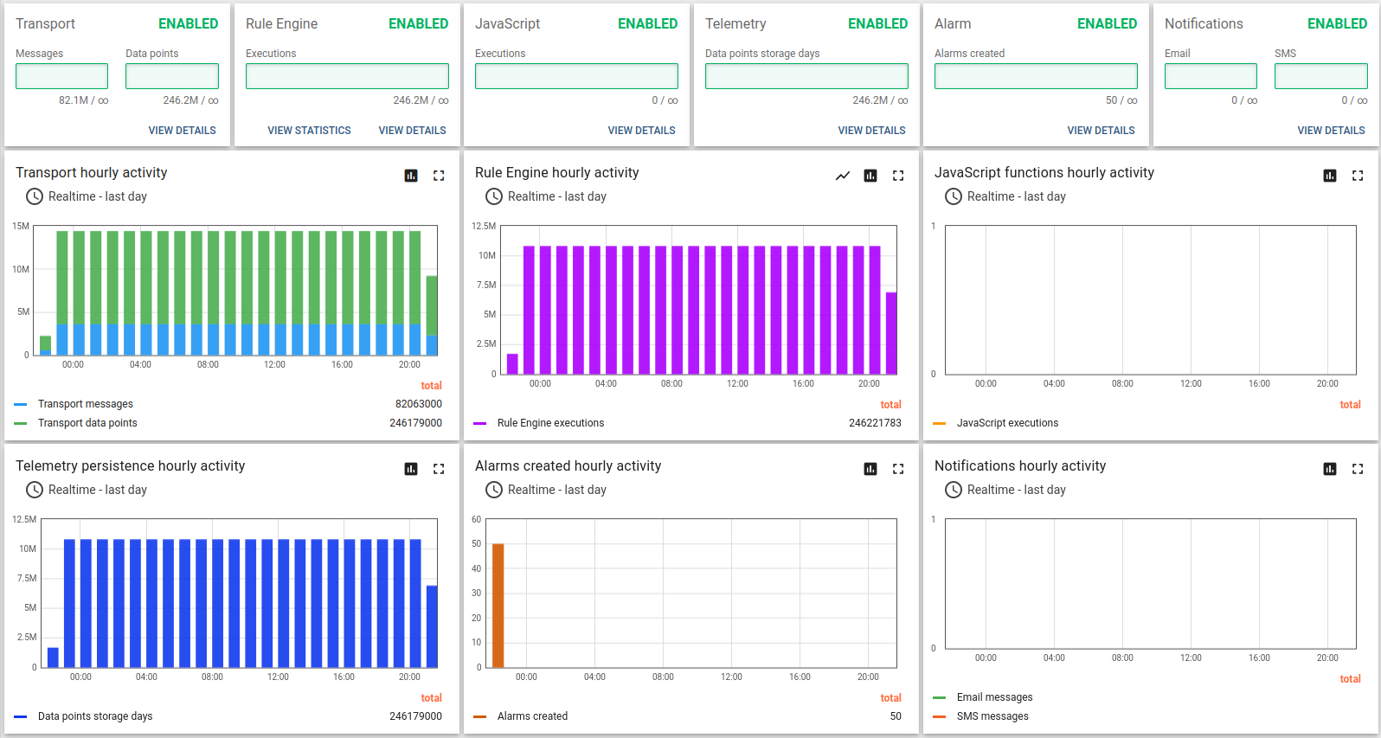Open View Statistics for Rule Engine

[309, 131]
